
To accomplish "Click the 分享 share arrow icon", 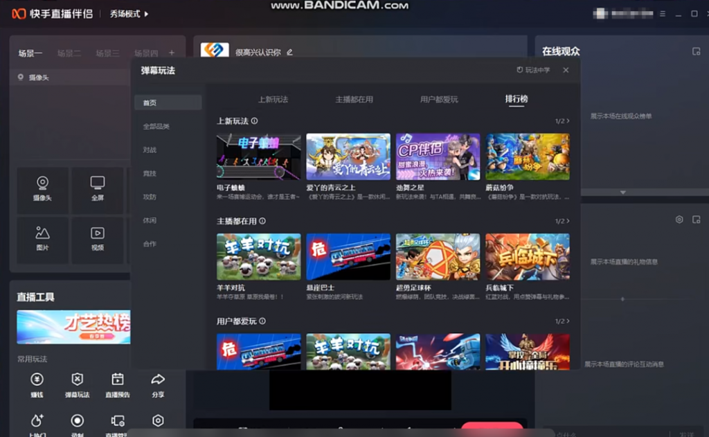I will pos(158,379).
